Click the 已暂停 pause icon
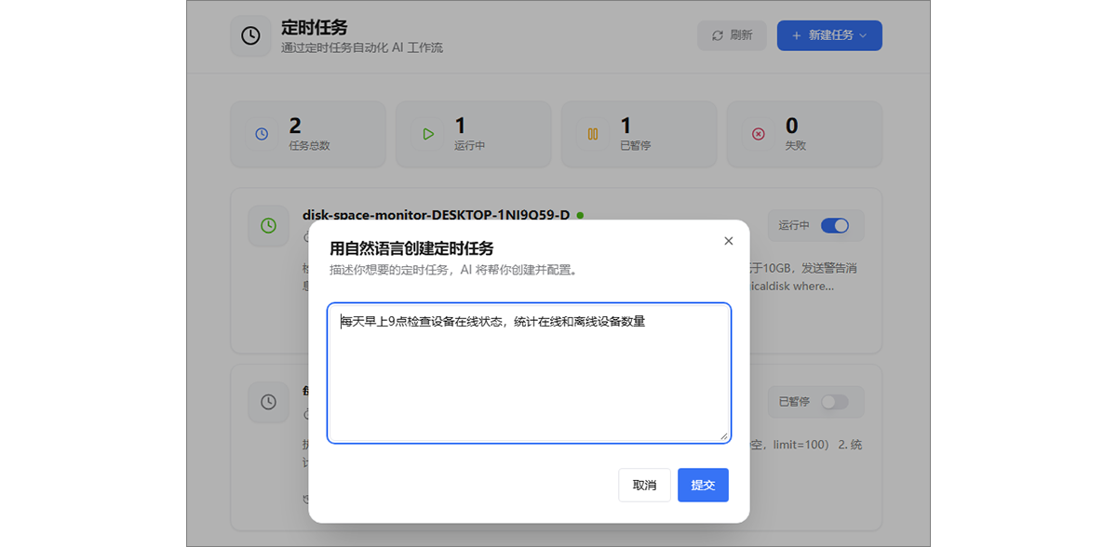 593,134
